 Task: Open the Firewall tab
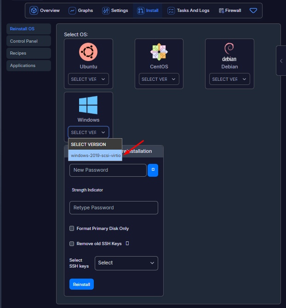[x=230, y=11]
